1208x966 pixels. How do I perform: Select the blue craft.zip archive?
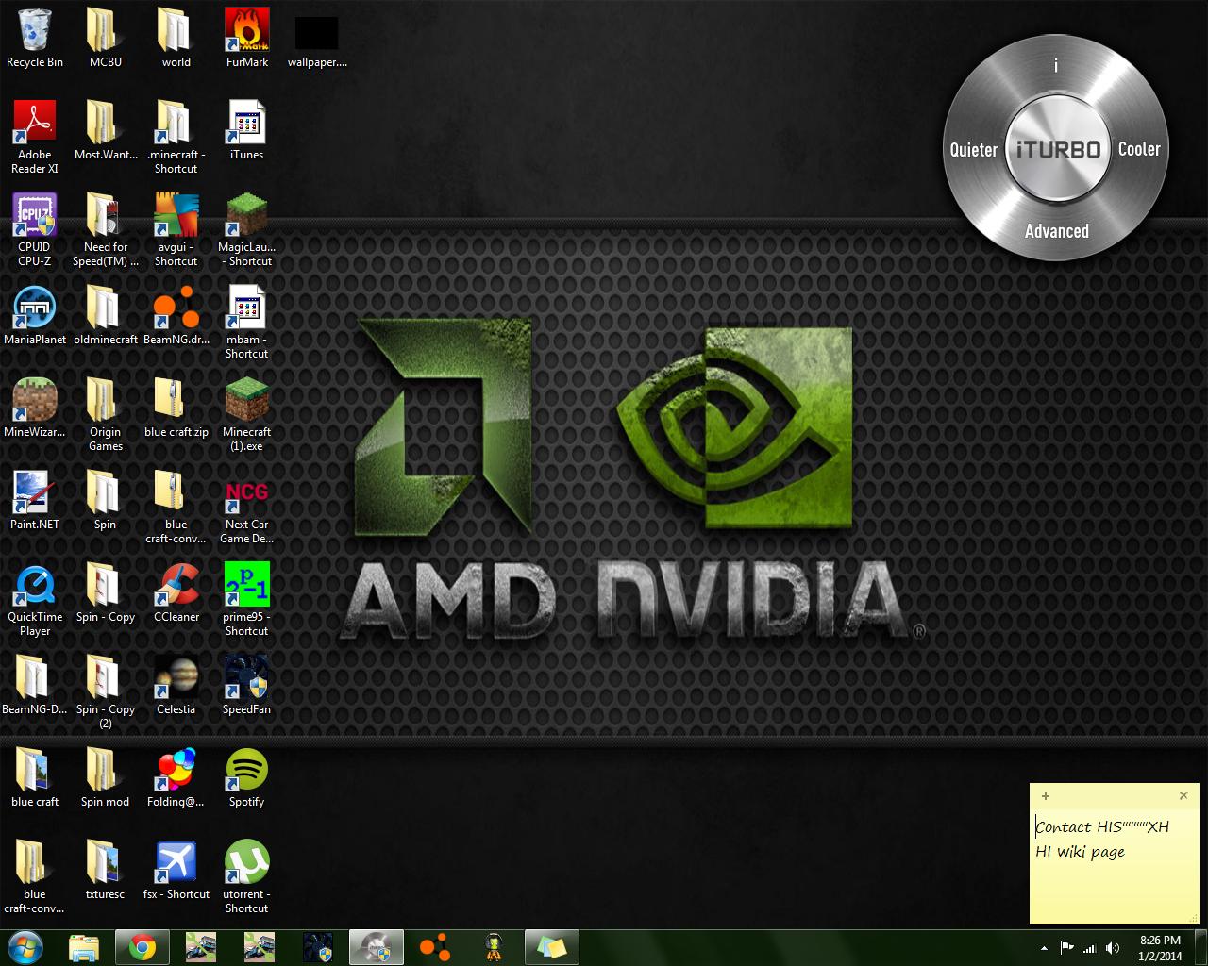point(176,408)
